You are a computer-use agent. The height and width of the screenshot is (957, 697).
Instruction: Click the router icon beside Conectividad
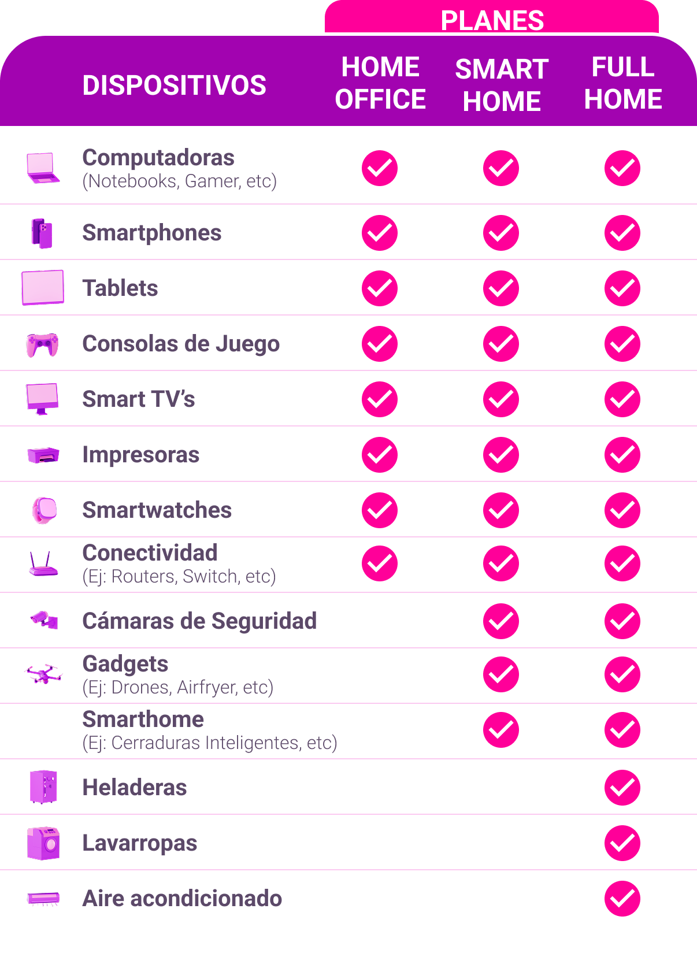click(x=43, y=563)
